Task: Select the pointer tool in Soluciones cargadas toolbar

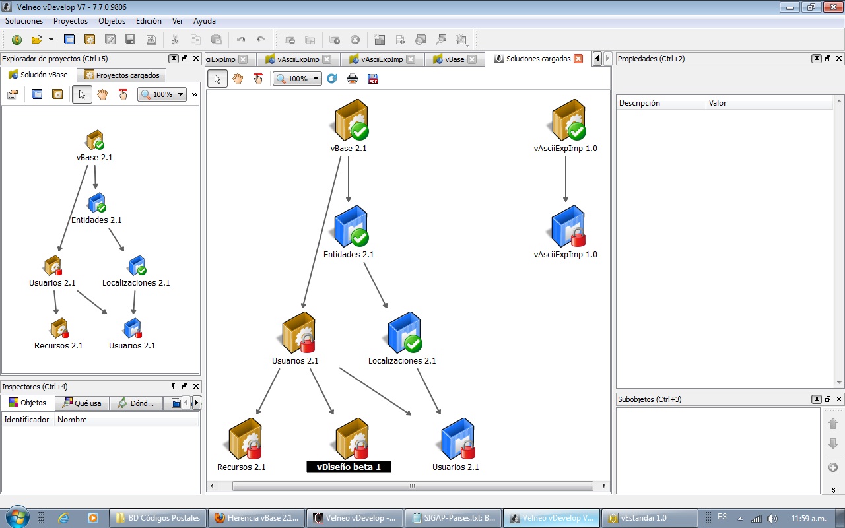Action: [x=218, y=79]
